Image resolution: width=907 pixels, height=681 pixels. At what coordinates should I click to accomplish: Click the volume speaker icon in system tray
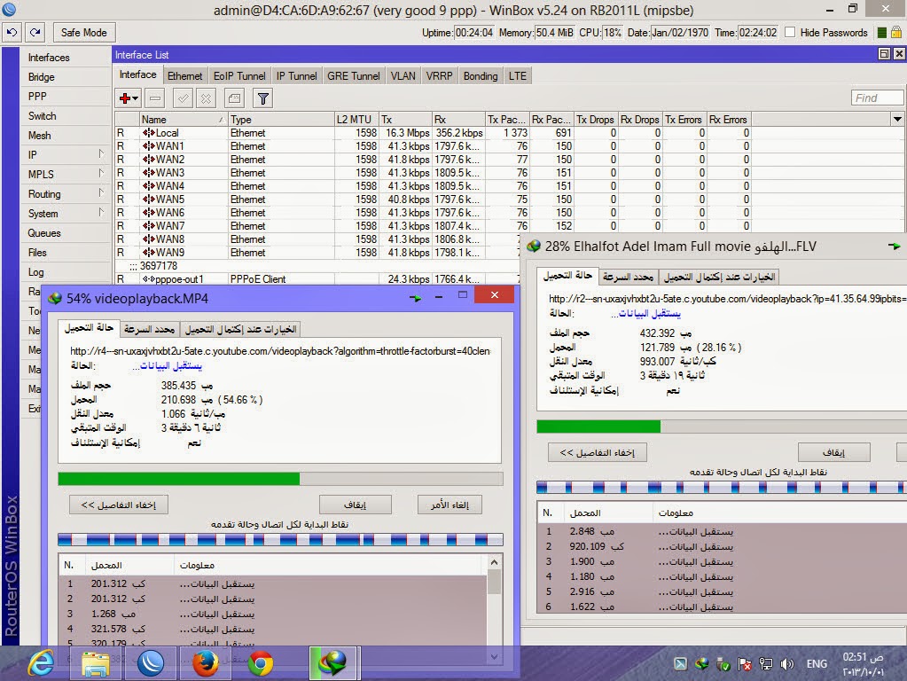tap(786, 664)
